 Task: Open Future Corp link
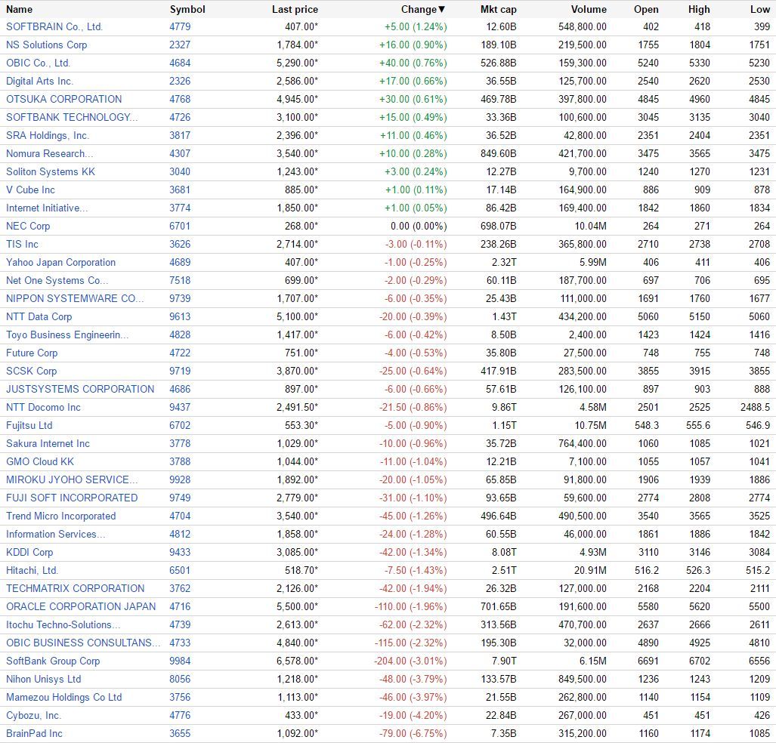pyautogui.click(x=32, y=353)
